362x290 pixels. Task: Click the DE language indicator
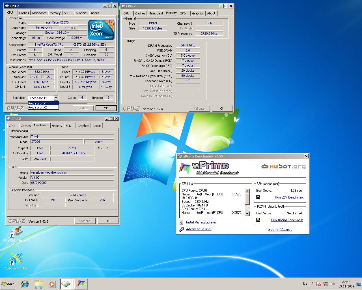(305, 283)
